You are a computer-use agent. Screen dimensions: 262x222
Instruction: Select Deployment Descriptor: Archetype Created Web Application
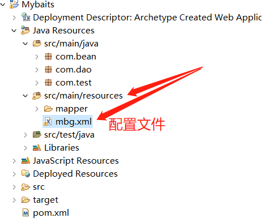(x=147, y=18)
